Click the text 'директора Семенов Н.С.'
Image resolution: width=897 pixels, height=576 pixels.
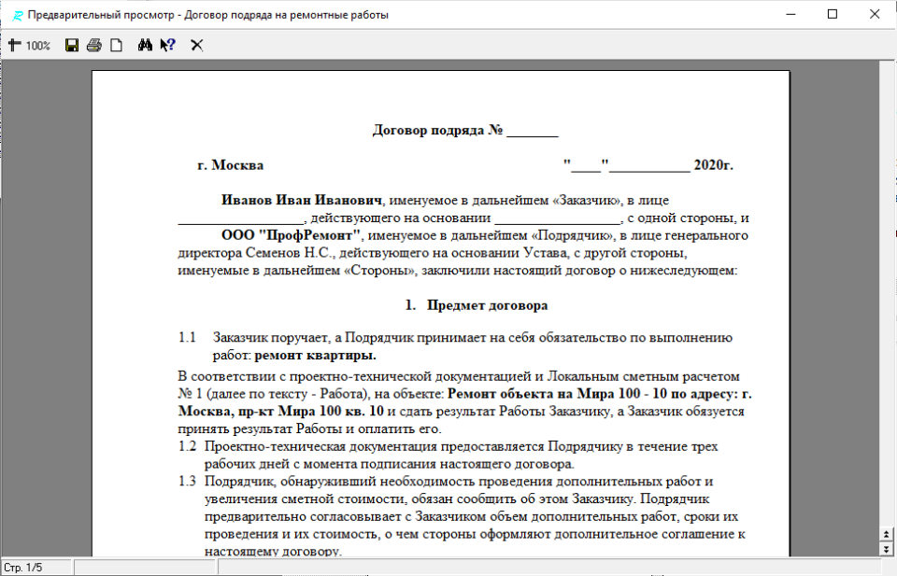254,253
